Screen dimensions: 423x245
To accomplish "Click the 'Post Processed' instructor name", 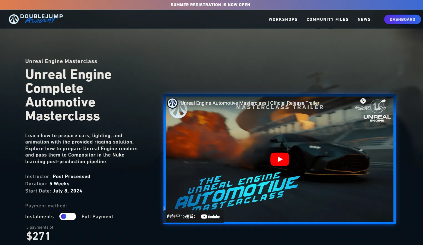I will (71, 176).
